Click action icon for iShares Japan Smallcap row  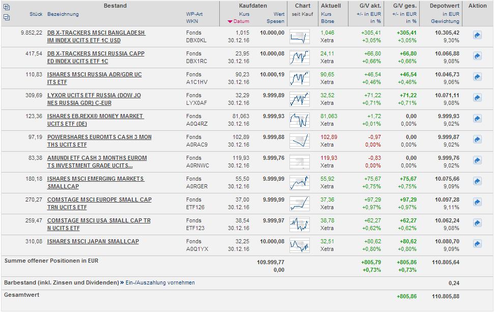coord(477,244)
